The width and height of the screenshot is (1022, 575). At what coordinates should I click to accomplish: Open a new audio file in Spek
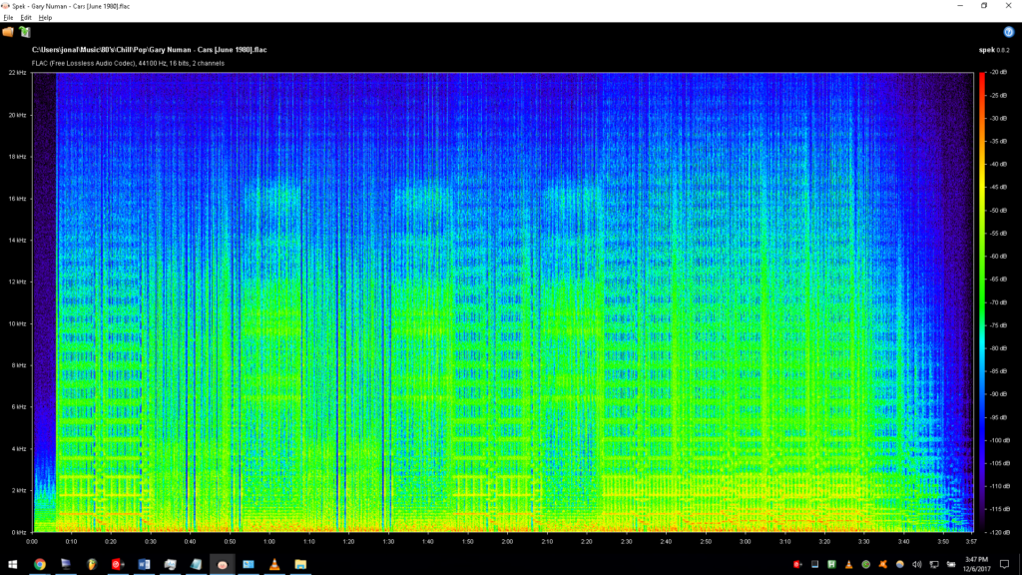click(10, 33)
